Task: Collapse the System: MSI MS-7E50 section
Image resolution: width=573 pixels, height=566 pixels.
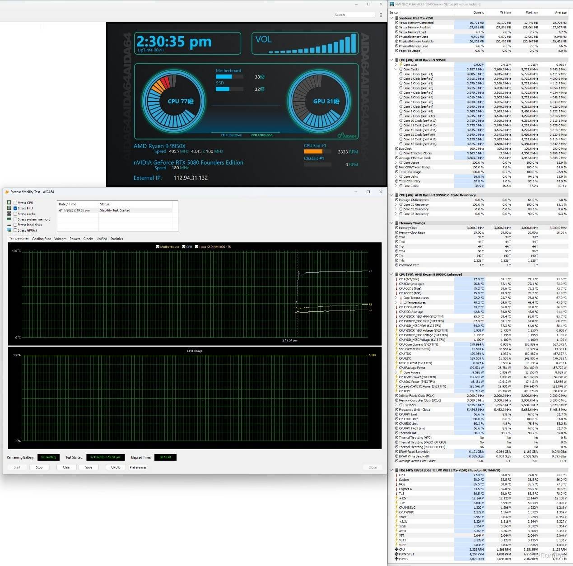Action: [391, 18]
